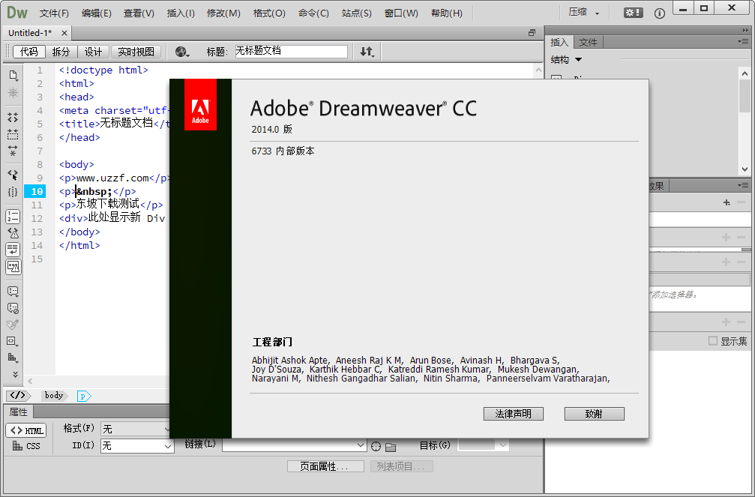755x497 pixels.
Task: Show more coding toolbar tools chevron
Action: (15, 374)
